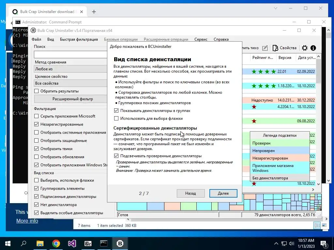Enable Отобразить обновления checkbox
This screenshot has height=250, width=334.
click(37, 157)
